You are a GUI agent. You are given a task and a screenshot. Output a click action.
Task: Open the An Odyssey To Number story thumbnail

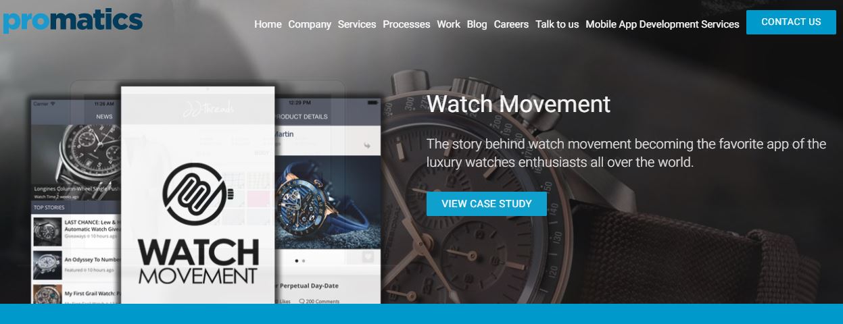(47, 264)
